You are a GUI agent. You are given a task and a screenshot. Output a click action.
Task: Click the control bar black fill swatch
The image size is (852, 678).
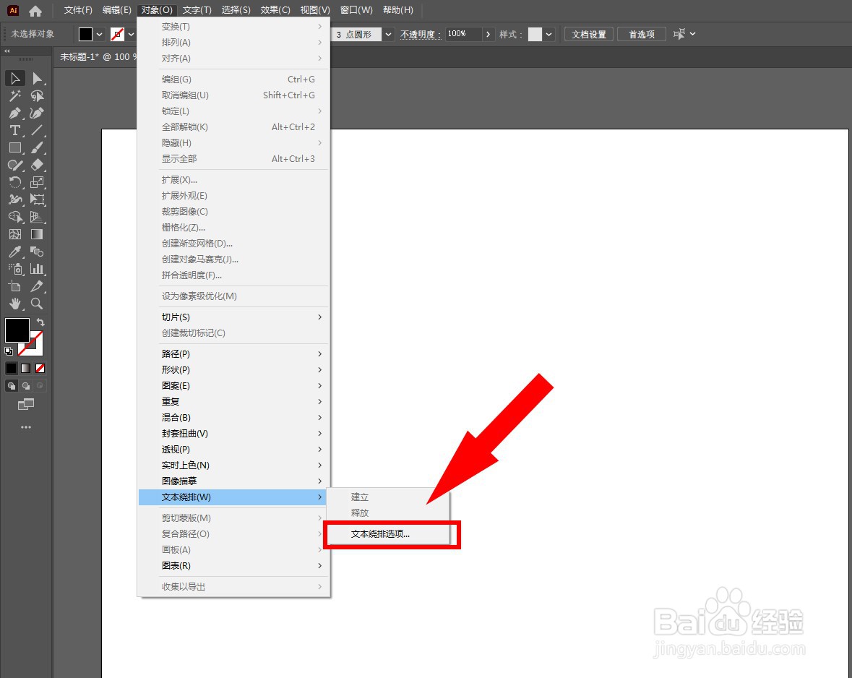(85, 34)
